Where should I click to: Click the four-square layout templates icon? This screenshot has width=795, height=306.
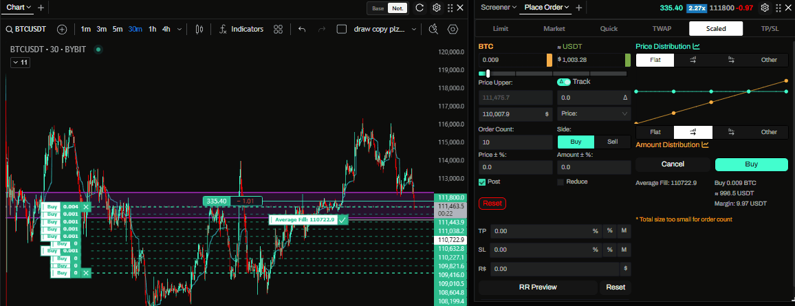click(279, 30)
